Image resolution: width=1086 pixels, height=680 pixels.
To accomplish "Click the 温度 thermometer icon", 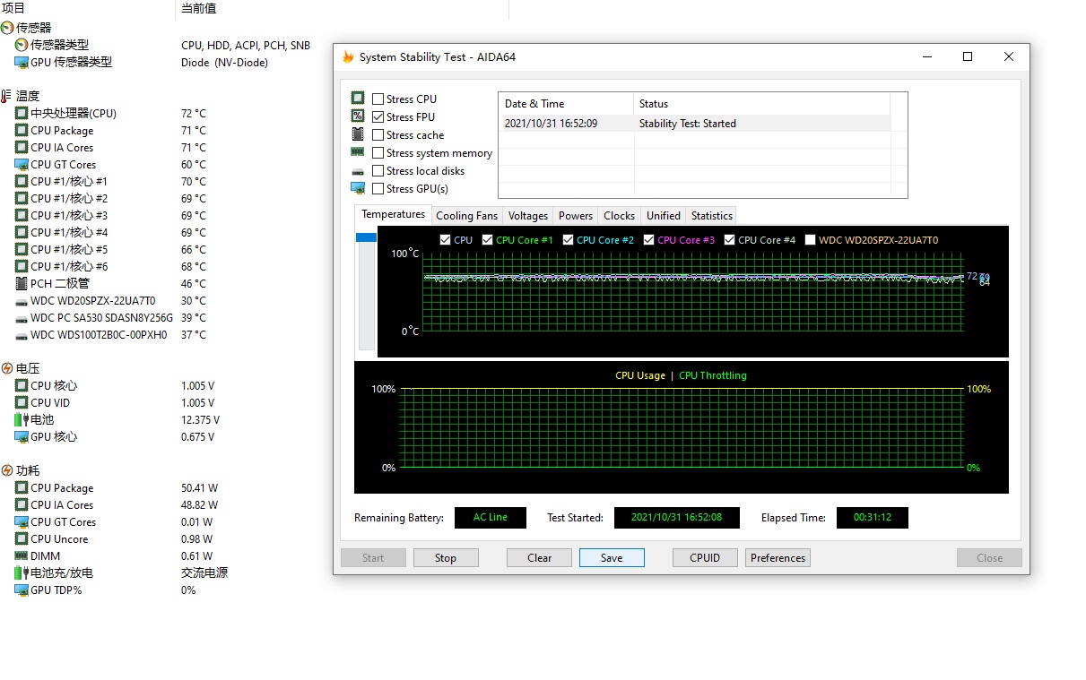I will click(x=7, y=96).
